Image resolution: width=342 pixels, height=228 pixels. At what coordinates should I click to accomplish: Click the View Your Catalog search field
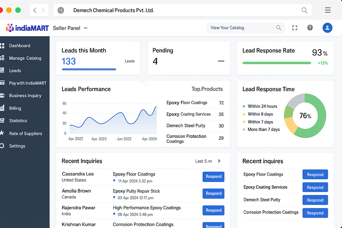point(245,28)
